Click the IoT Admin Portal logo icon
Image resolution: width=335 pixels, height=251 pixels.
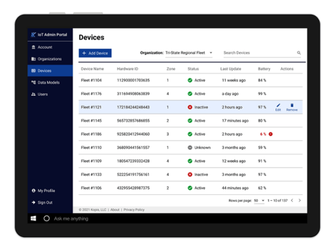point(33,35)
